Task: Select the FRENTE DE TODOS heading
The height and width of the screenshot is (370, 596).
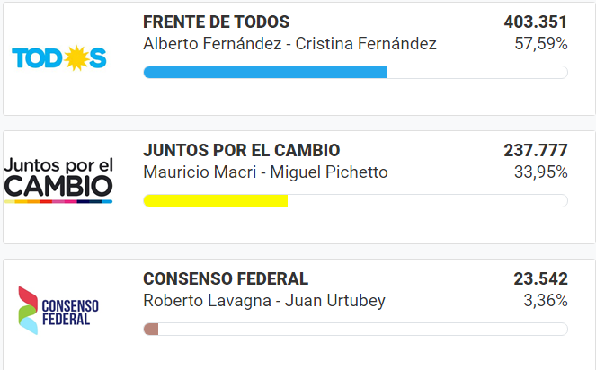Action: pyautogui.click(x=217, y=22)
